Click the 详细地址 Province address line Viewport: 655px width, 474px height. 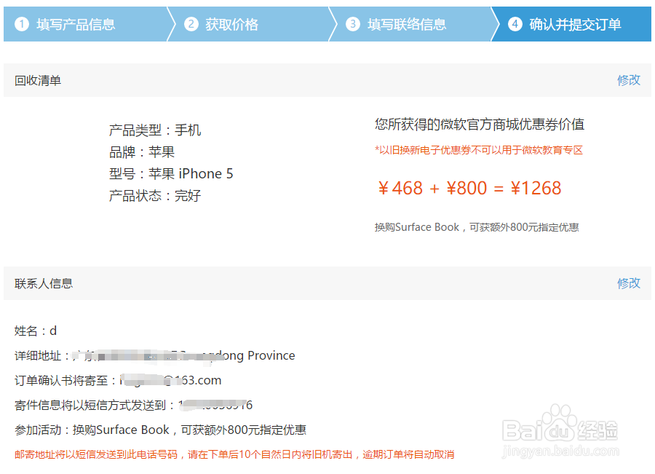click(154, 356)
